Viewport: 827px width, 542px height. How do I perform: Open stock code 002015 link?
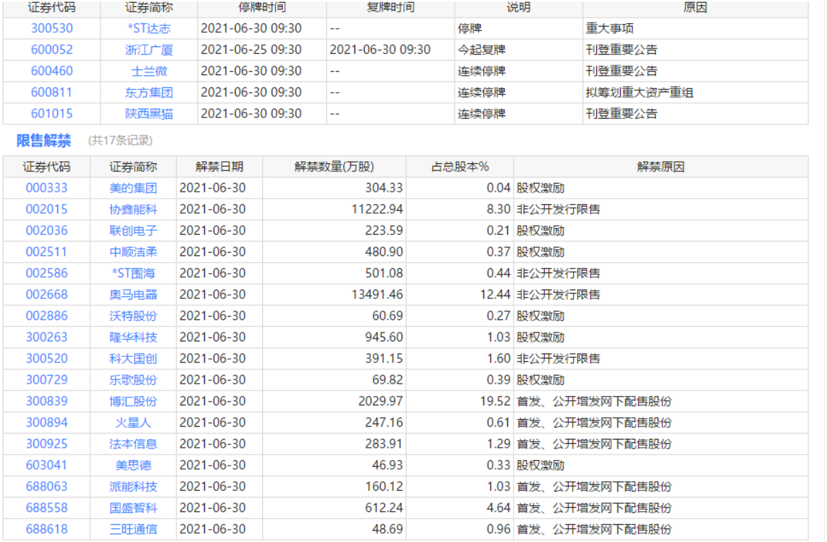[46, 210]
